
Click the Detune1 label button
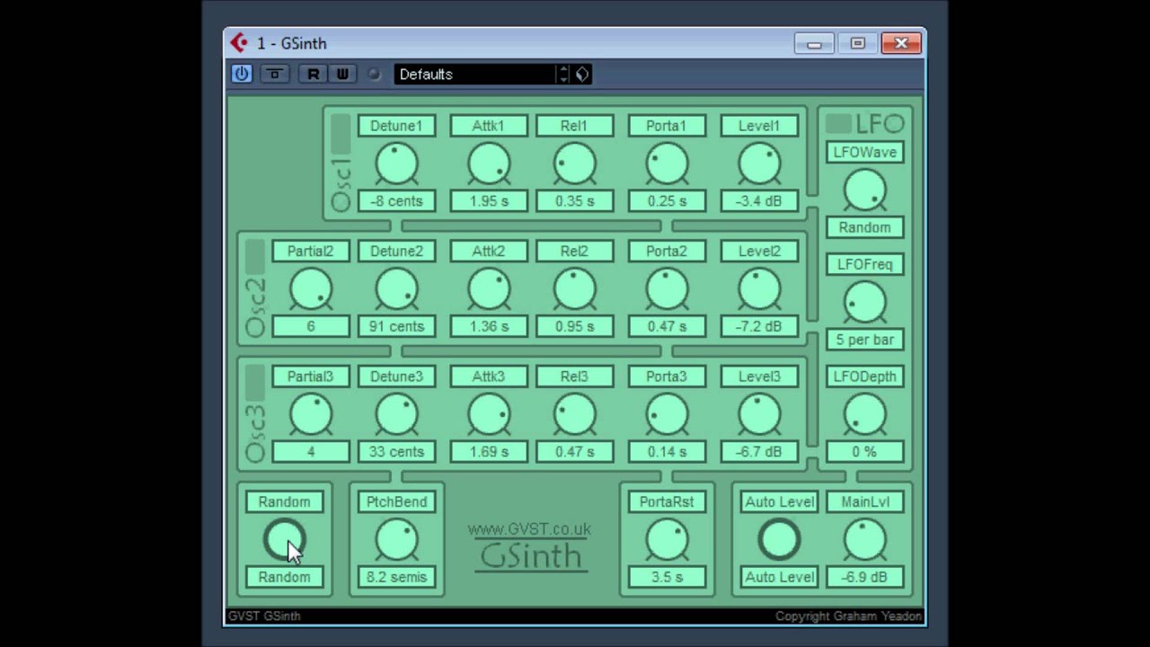[x=396, y=126]
